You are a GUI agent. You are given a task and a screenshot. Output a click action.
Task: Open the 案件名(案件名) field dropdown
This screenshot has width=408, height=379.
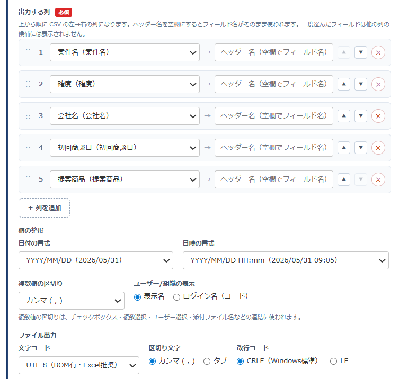(125, 52)
